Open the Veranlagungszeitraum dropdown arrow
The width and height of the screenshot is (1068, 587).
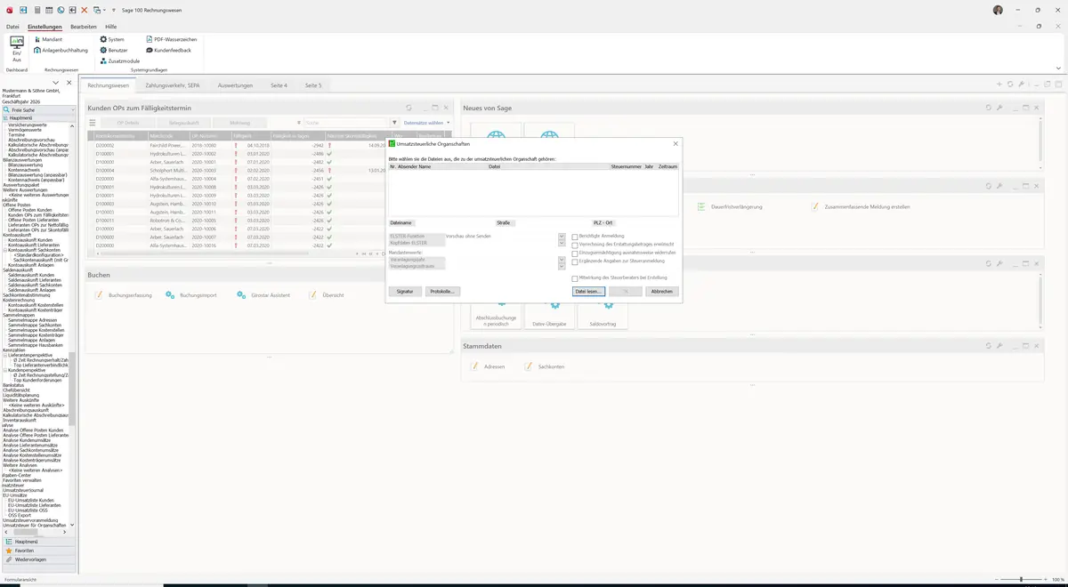coord(562,266)
